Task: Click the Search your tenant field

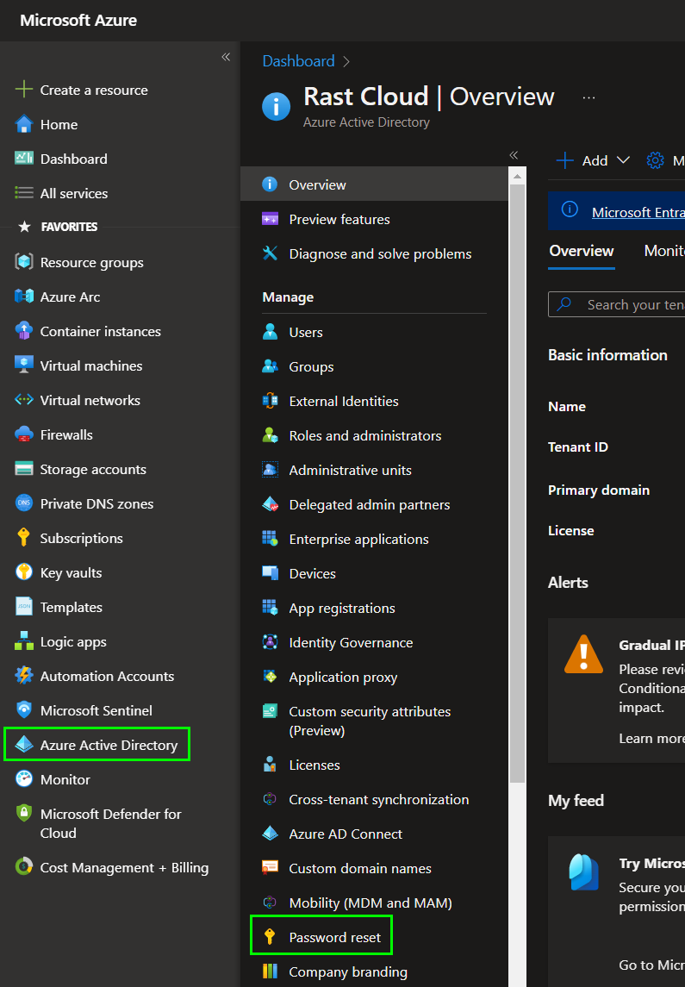Action: point(633,304)
